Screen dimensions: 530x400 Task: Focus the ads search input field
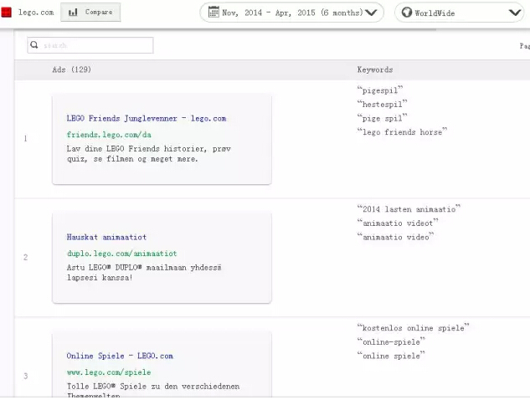click(90, 45)
